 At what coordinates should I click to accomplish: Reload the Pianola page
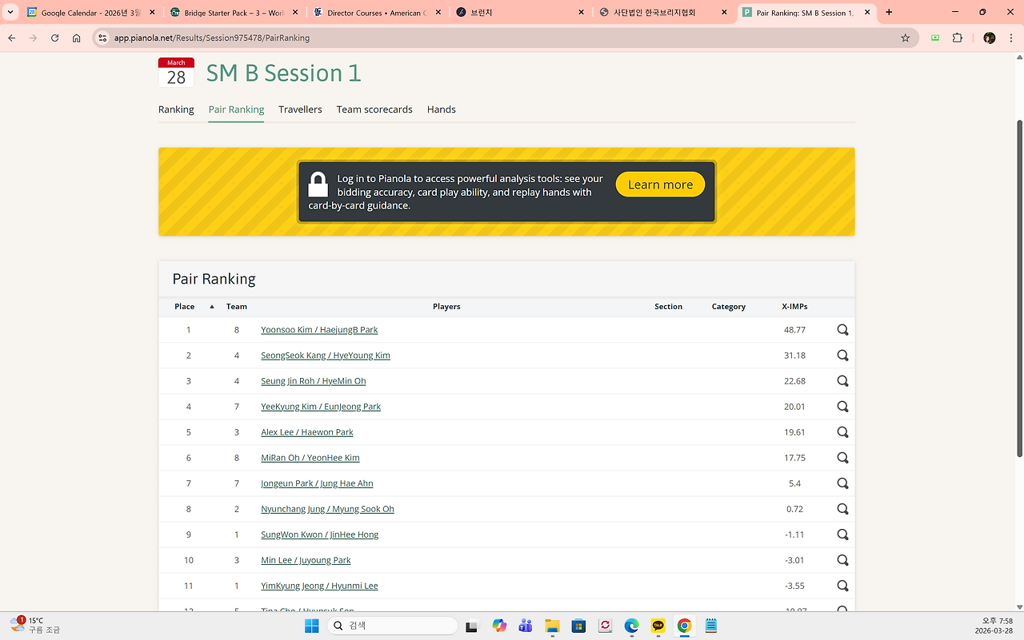pyautogui.click(x=54, y=38)
